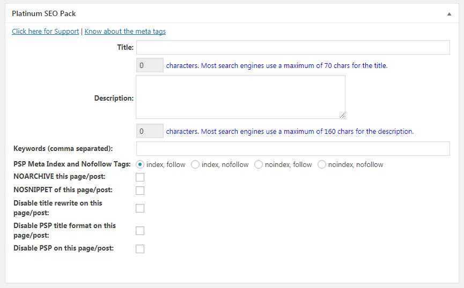Select the index, nofollow radio option
The width and height of the screenshot is (464, 288).
(x=195, y=165)
